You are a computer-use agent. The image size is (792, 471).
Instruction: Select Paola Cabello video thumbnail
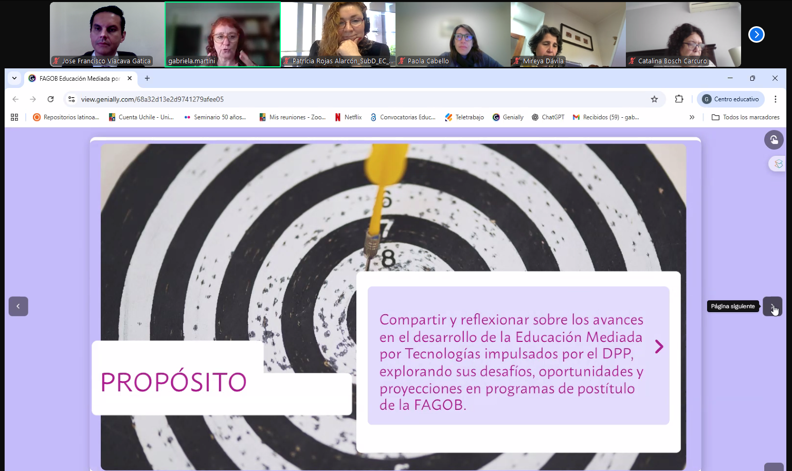coord(453,34)
